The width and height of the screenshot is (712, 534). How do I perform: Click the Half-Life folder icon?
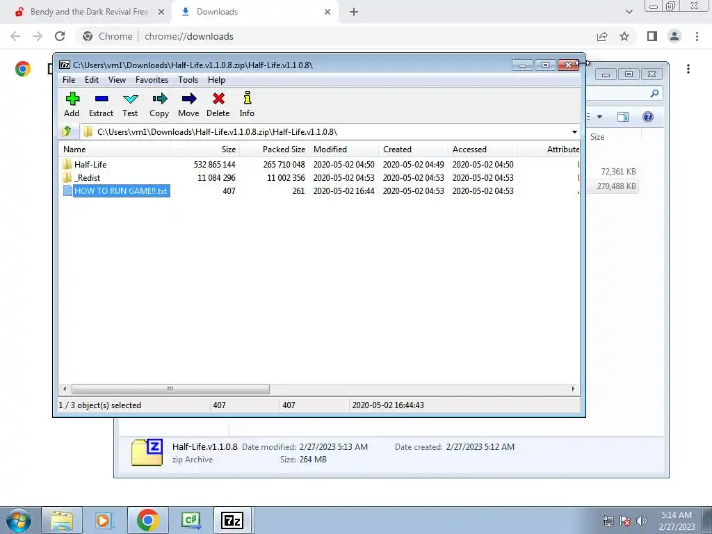pos(67,164)
